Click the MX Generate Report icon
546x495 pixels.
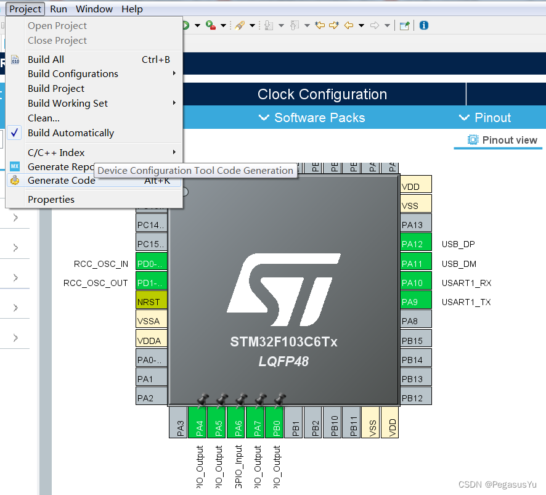pos(15,166)
